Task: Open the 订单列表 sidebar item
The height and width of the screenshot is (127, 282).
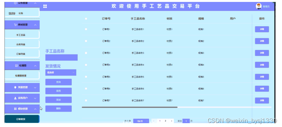Action: [x=22, y=54]
